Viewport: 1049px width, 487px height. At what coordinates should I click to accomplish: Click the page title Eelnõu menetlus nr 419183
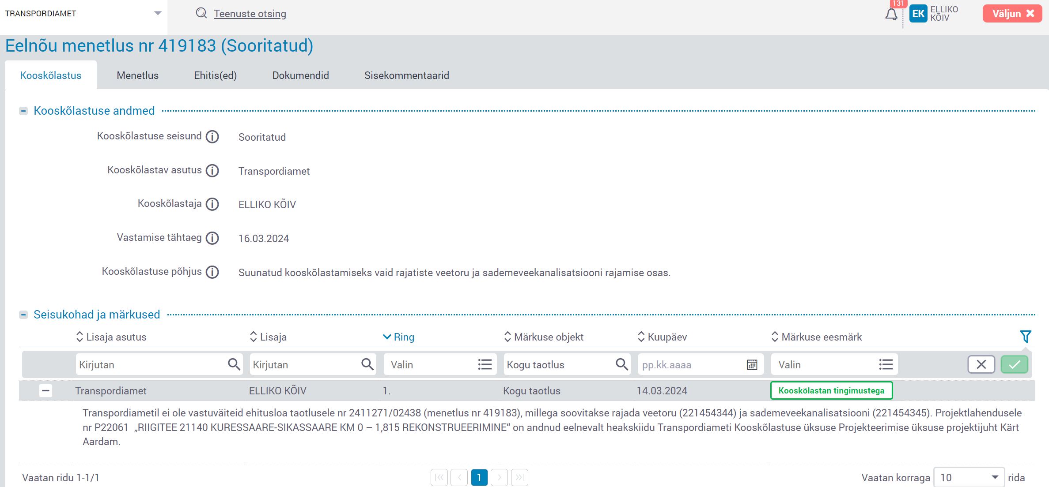pyautogui.click(x=159, y=46)
